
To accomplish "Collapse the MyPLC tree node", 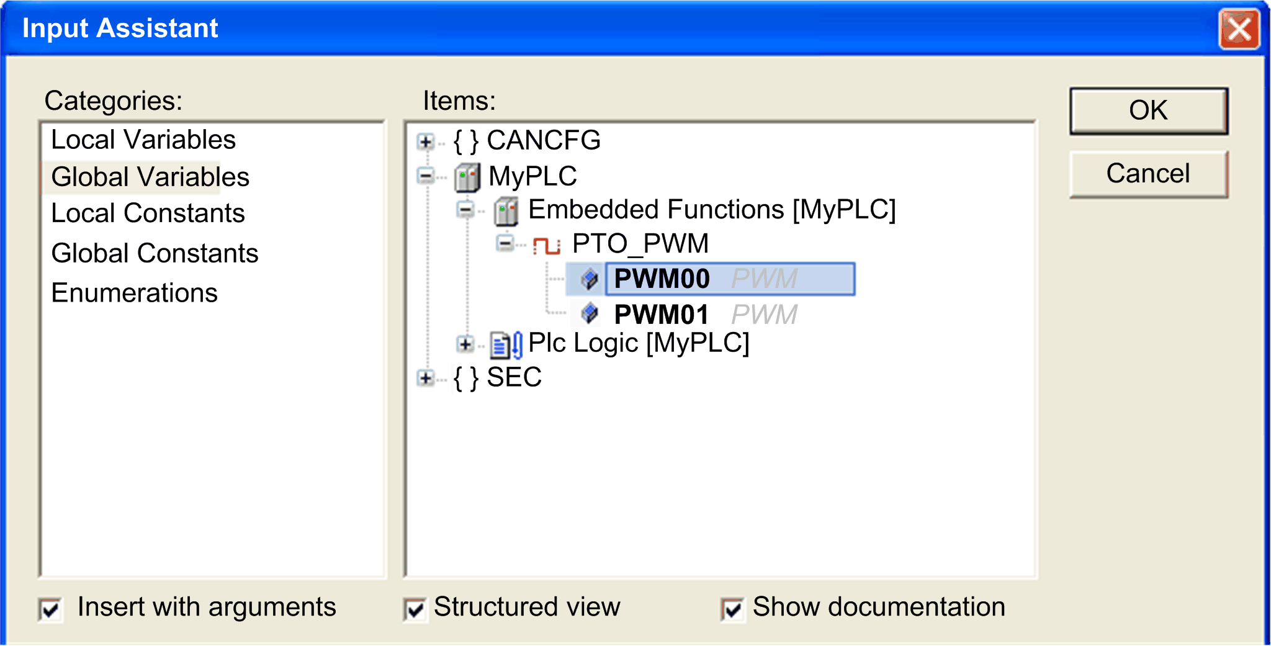I will (426, 176).
